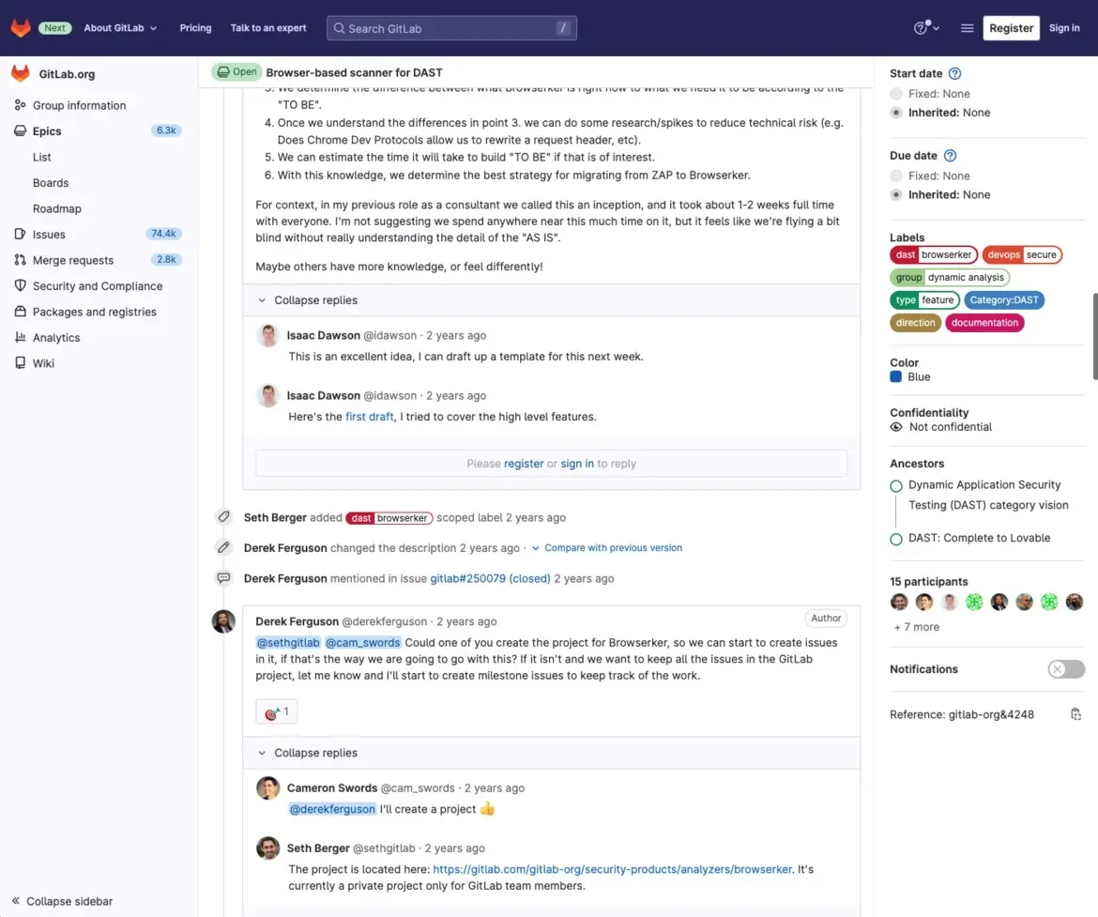1098x917 pixels.
Task: Open the Epics Roadmap page
Action: click(x=56, y=208)
